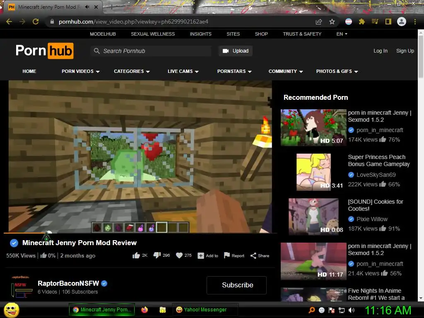Viewport: 424px width, 318px height.
Task: Click the Share icon under the video
Action: click(x=253, y=255)
